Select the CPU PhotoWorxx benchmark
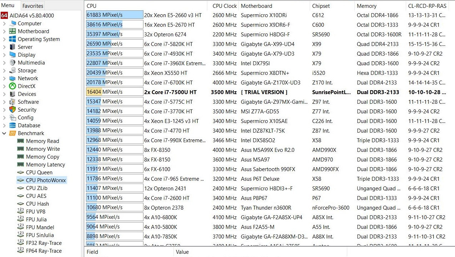Image resolution: width=455 pixels, height=257 pixels. 46,180
